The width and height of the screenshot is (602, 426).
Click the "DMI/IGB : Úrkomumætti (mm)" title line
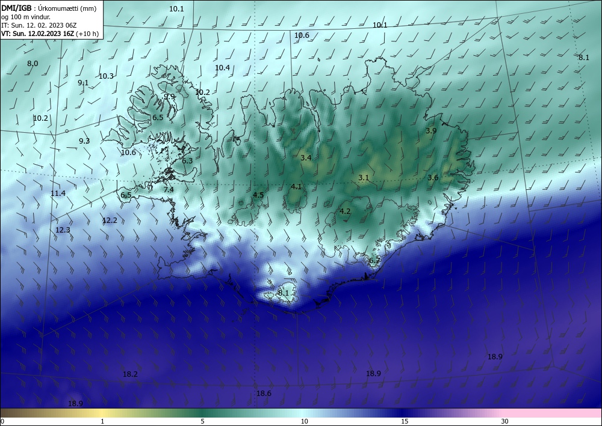point(49,8)
